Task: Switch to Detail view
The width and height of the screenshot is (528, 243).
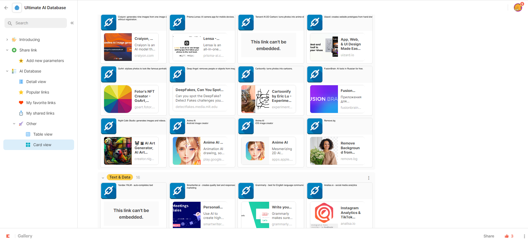Action: [x=36, y=82]
